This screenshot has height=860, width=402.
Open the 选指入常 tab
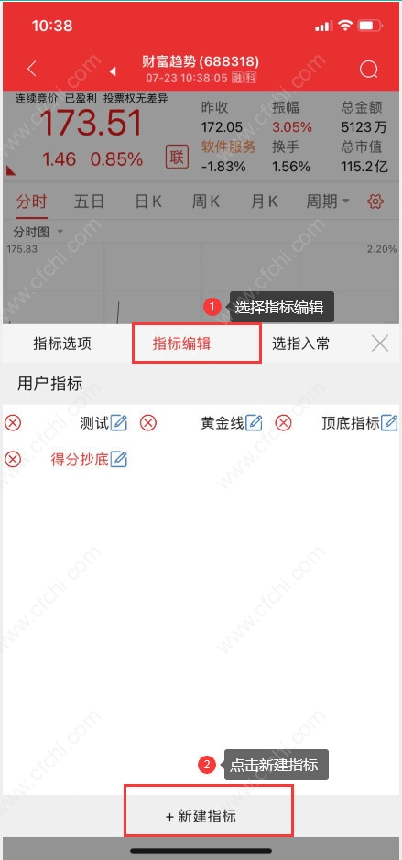301,343
